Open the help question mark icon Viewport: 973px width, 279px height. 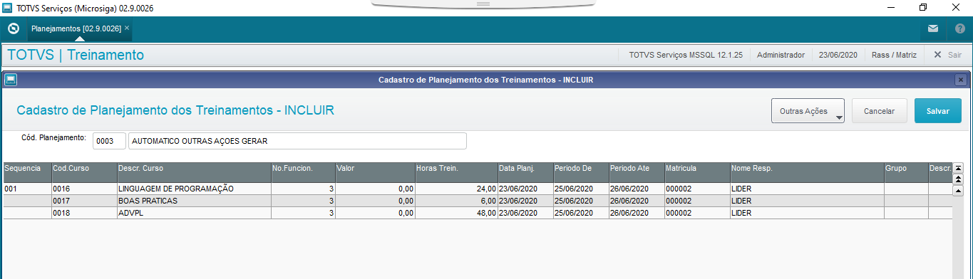click(x=959, y=29)
